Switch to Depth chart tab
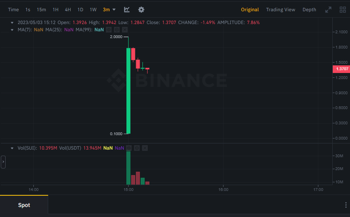The height and width of the screenshot is (217, 350). coord(309,10)
